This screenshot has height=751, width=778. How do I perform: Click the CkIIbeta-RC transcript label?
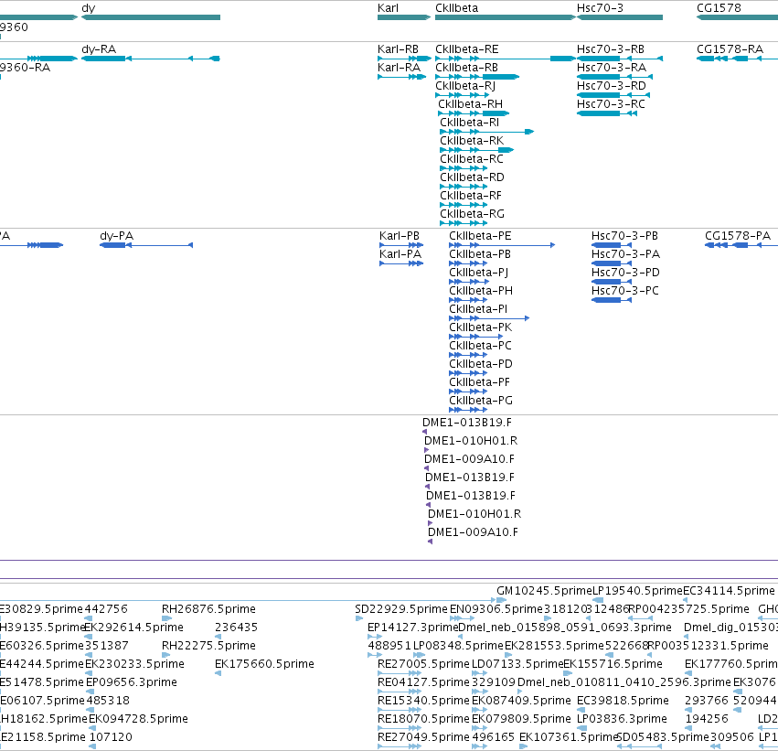[472, 159]
